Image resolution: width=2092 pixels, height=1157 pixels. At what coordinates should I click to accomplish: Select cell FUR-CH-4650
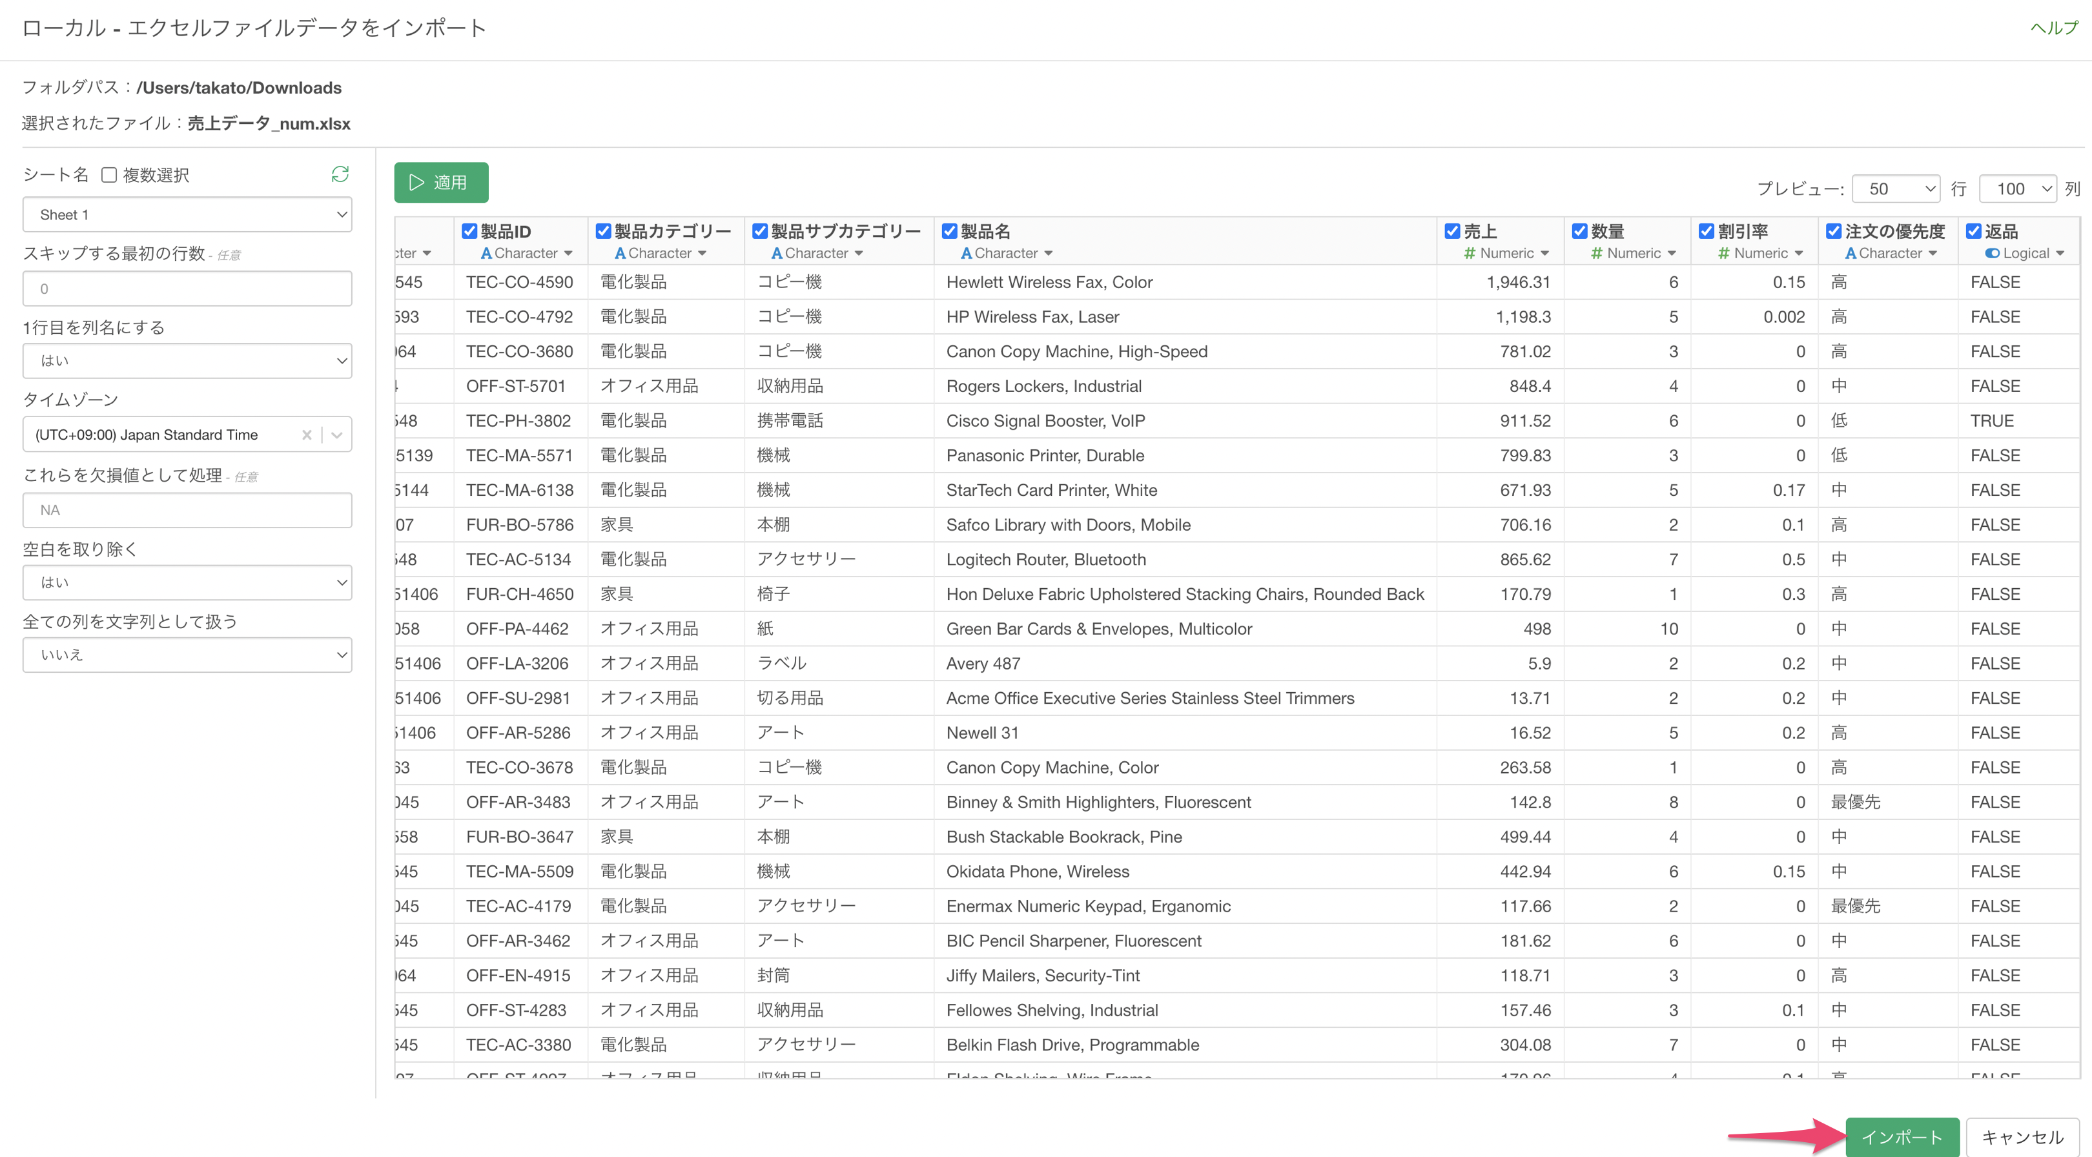coord(520,593)
